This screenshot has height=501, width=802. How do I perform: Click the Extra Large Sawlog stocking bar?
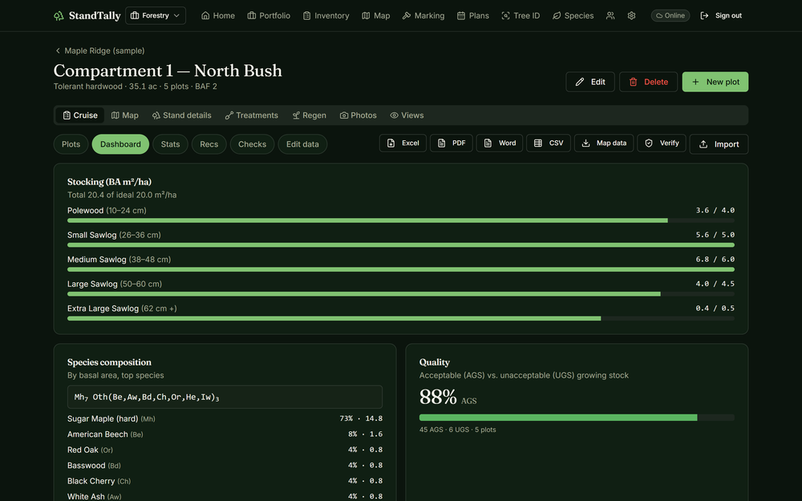pyautogui.click(x=401, y=318)
